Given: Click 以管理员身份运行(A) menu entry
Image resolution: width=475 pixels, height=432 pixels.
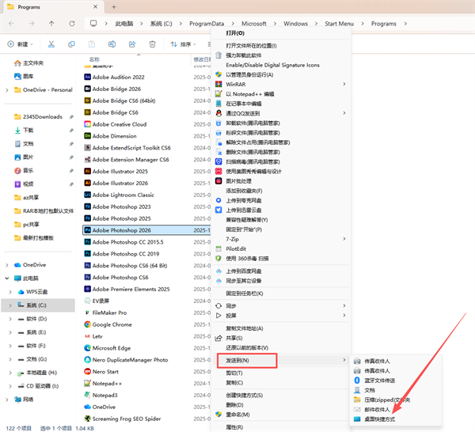Looking at the screenshot, I should [x=249, y=74].
